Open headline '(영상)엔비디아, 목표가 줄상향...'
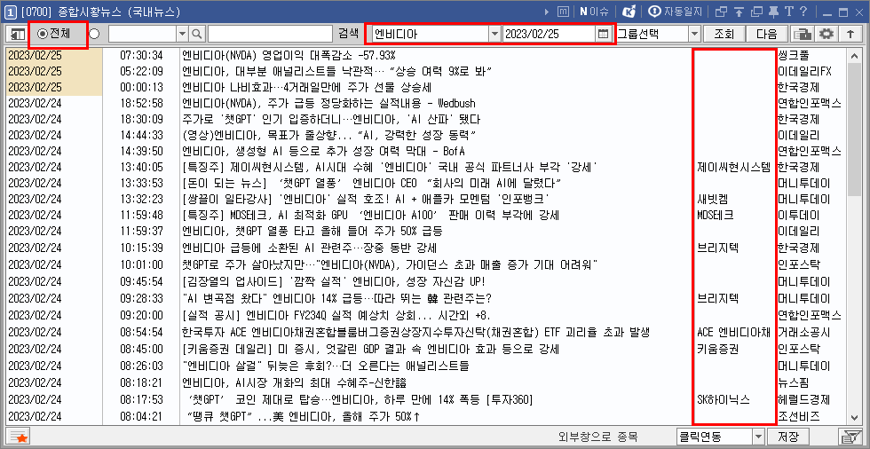Screen dimensions: 870x449 coord(329,136)
